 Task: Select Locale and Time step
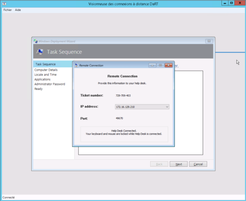(x=45, y=74)
